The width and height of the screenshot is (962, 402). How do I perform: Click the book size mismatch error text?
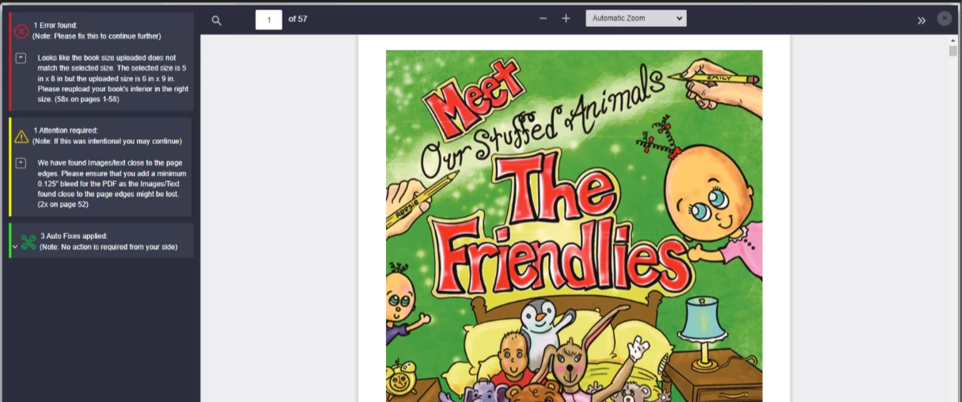click(113, 79)
